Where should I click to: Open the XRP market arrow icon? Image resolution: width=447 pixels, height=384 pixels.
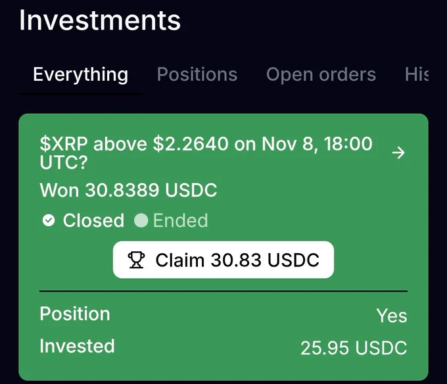(x=398, y=153)
